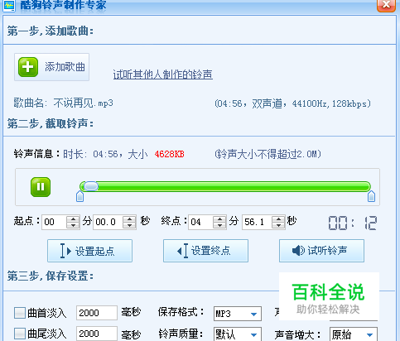Decrease the start-point minutes value
This screenshot has height=341, width=400.
[73, 225]
